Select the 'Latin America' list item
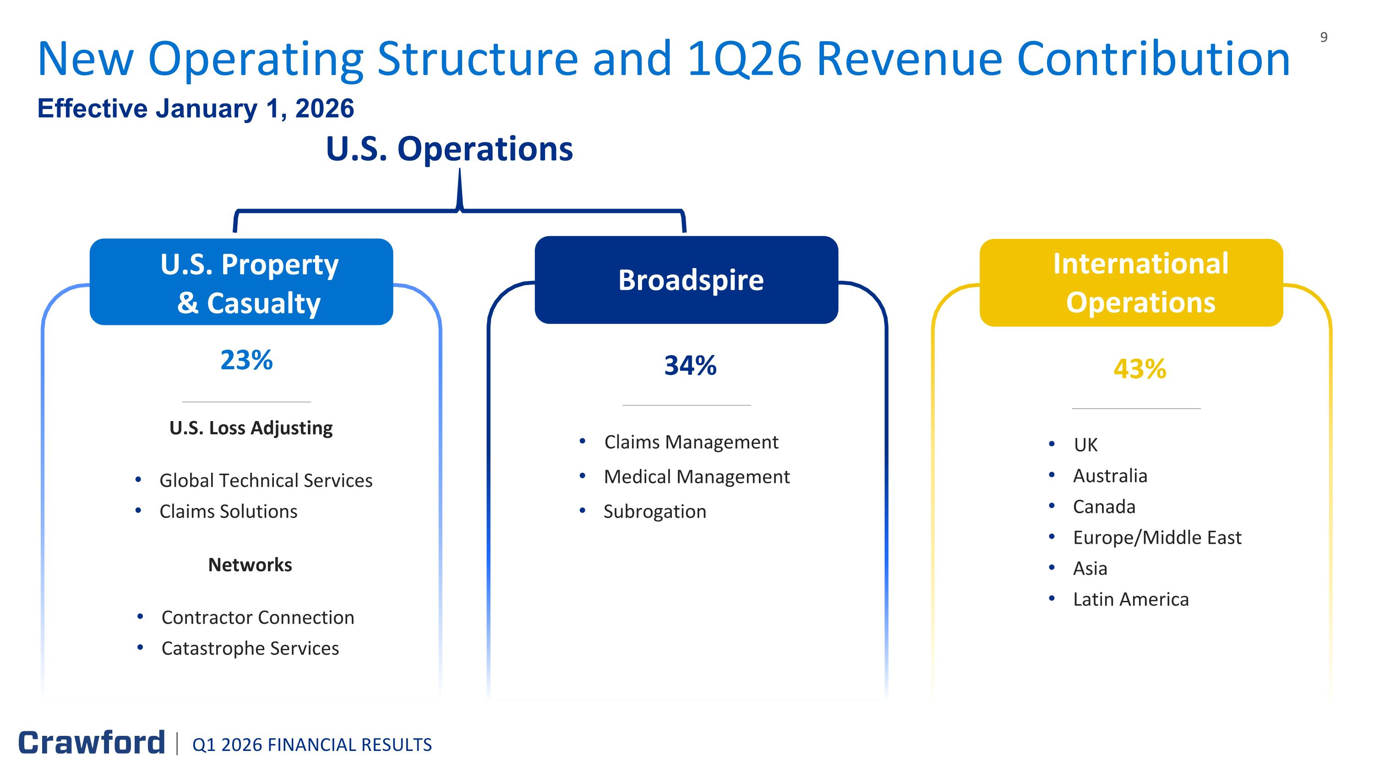The width and height of the screenshot is (1374, 772). click(1131, 599)
